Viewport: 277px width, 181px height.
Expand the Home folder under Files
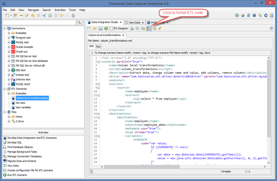(9, 117)
